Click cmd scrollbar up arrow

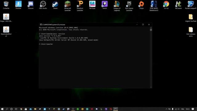click(x=151, y=27)
